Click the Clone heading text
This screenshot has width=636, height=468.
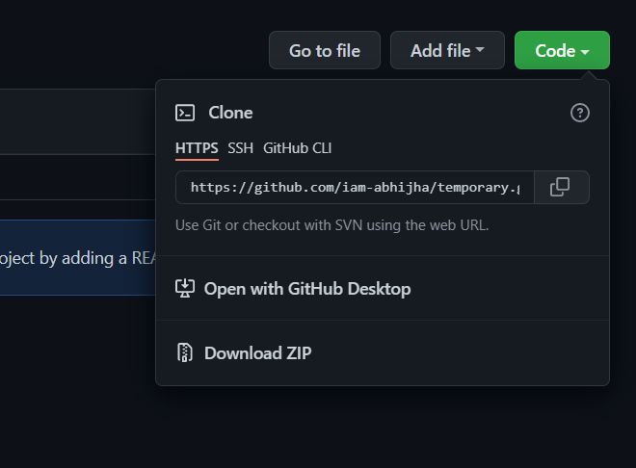tap(230, 113)
